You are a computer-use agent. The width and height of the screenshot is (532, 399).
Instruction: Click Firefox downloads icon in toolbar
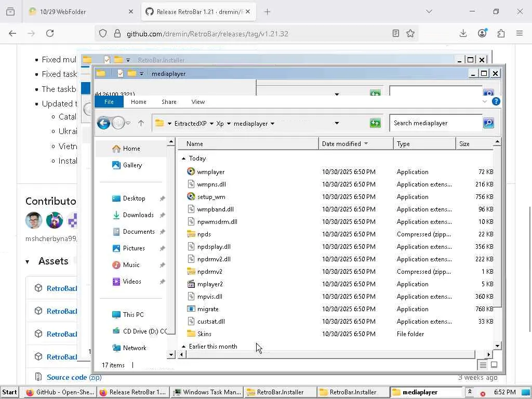(x=463, y=33)
